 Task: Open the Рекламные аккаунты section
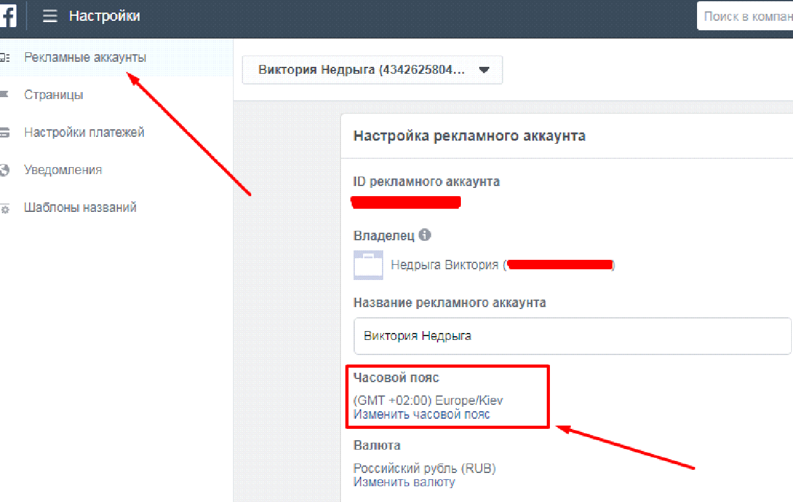coord(85,57)
